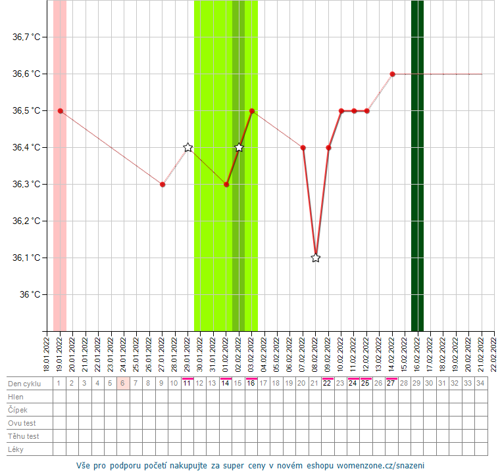Click the 36,6 °C axis label
This screenshot has width=500, height=473.
26,74
